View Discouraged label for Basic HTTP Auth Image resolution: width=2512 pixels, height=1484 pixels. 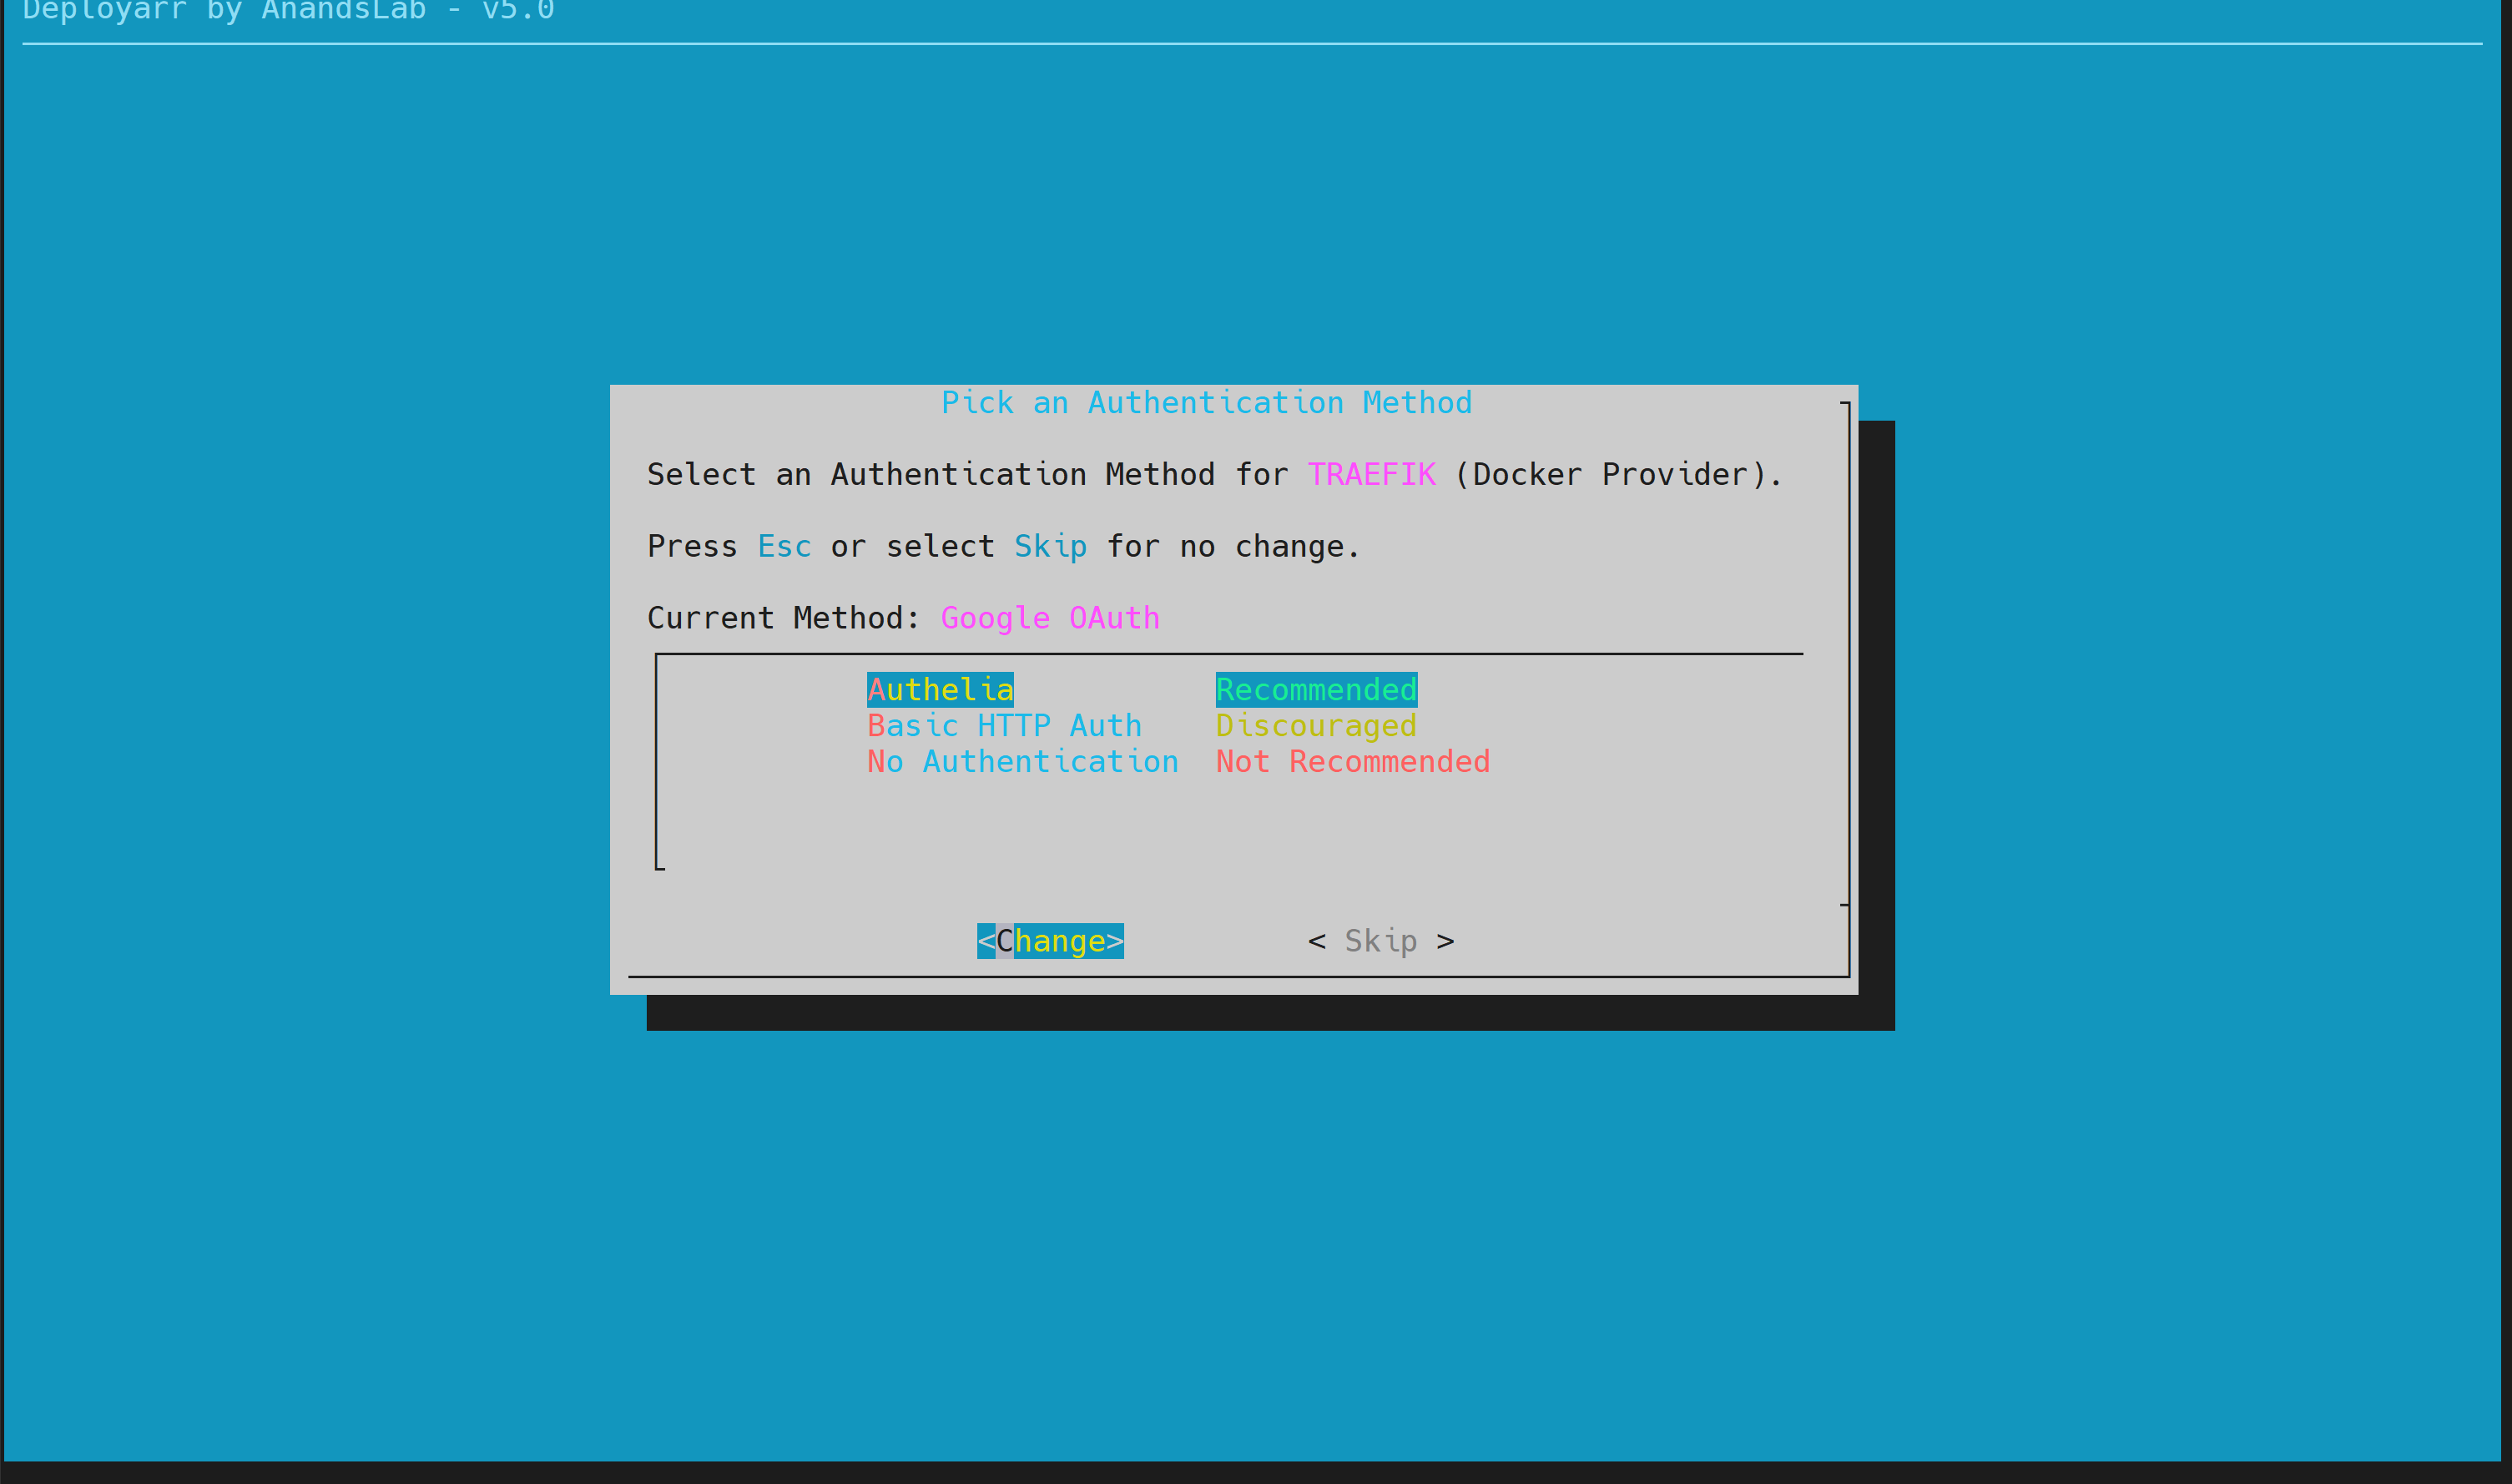(1316, 724)
